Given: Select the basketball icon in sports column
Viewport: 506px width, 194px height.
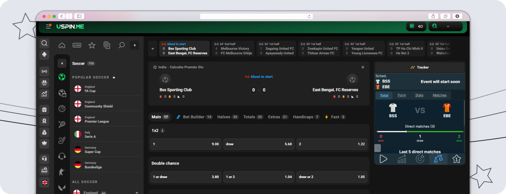Looking at the screenshot, I should click(x=62, y=109).
